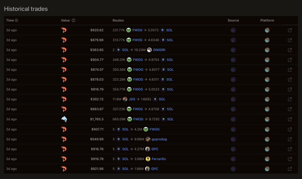This screenshot has width=302, height=179.
Task: Open external link for the $363.85 trade
Action: click(x=290, y=50)
